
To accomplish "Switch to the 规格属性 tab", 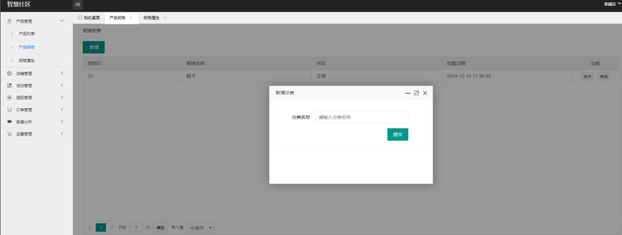I will click(151, 18).
